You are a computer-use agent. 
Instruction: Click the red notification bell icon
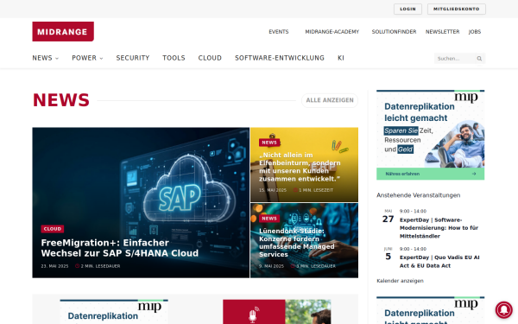click(x=504, y=309)
